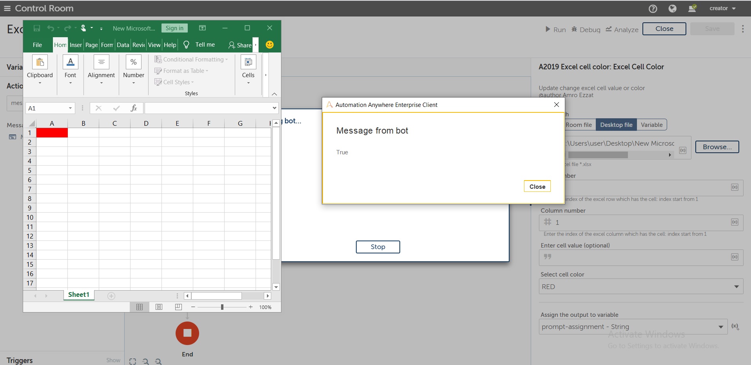Viewport: 751px width, 365px height.
Task: Open the Number format percent icon
Action: click(x=133, y=63)
